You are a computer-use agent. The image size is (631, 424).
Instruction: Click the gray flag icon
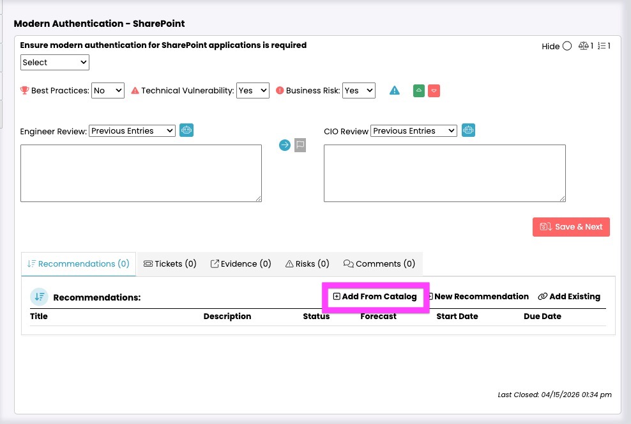pos(300,145)
